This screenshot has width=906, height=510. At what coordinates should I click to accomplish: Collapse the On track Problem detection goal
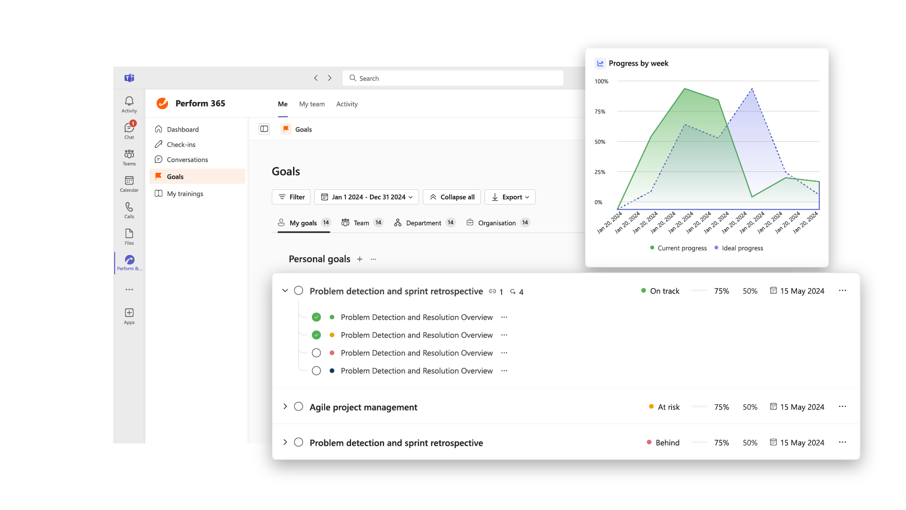pos(285,290)
